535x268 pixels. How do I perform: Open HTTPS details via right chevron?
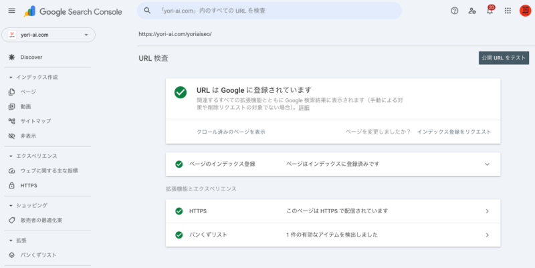pyautogui.click(x=488, y=211)
